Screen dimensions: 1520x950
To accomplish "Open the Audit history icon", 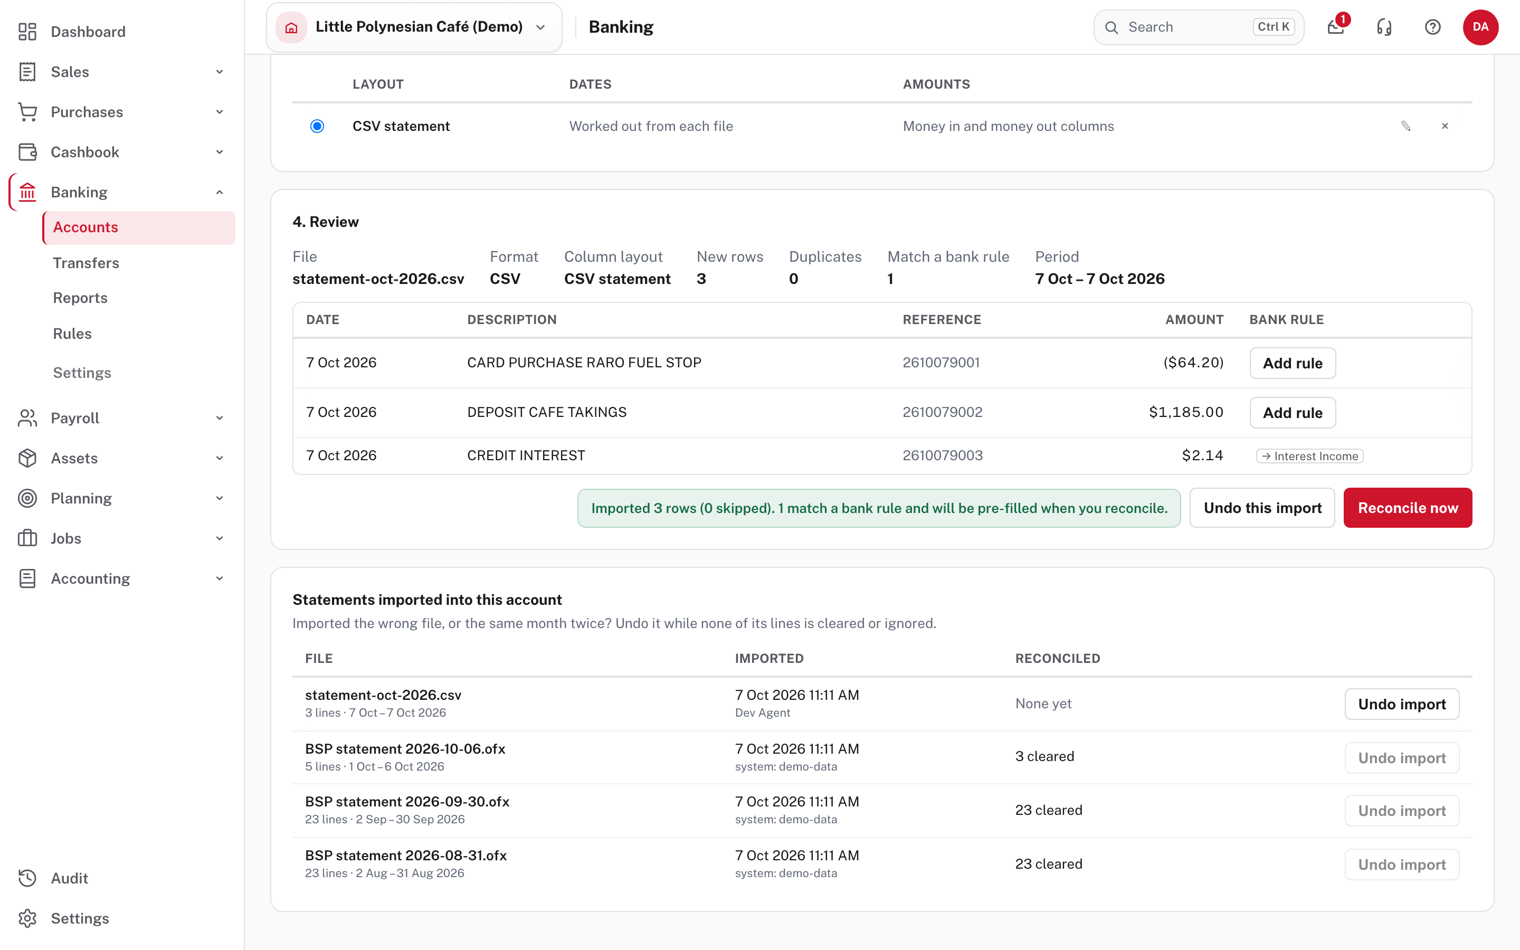I will click(27, 878).
